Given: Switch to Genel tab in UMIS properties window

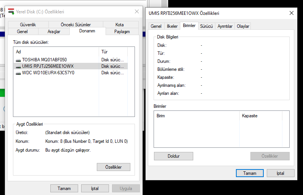Looking at the screenshot, I should click(x=156, y=26).
